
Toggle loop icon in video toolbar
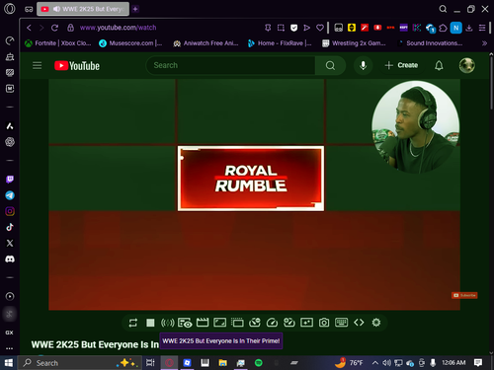[133, 323]
